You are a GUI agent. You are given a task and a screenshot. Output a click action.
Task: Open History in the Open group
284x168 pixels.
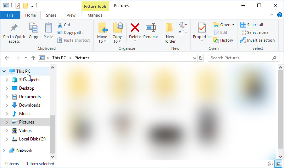pos(223,40)
